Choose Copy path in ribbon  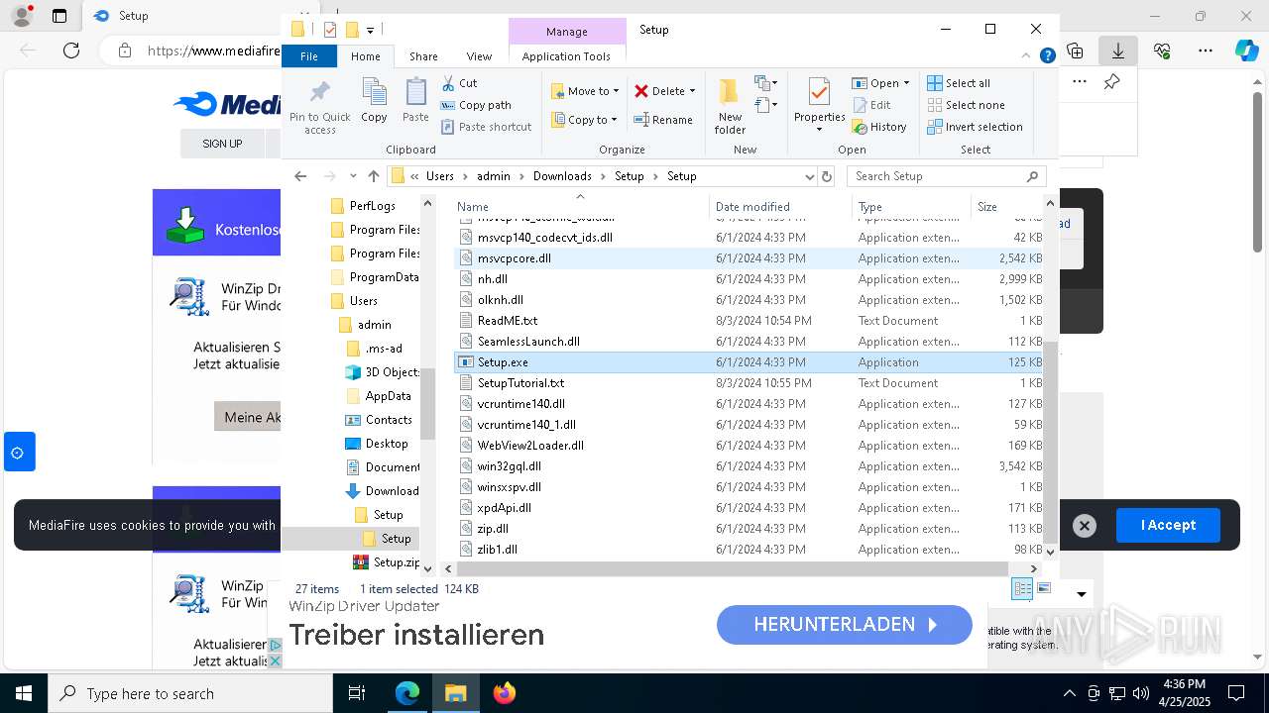[476, 105]
